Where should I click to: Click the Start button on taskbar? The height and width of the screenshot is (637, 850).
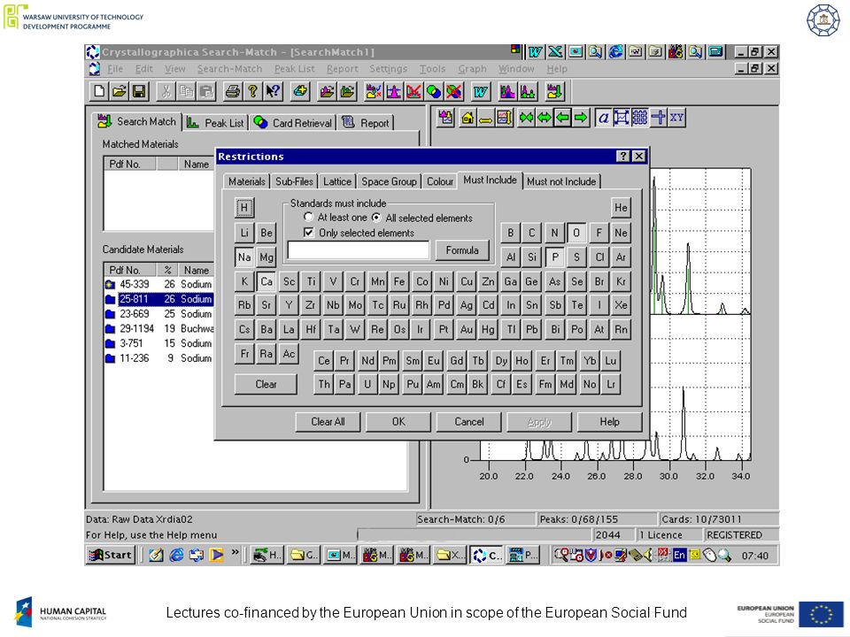pos(112,556)
